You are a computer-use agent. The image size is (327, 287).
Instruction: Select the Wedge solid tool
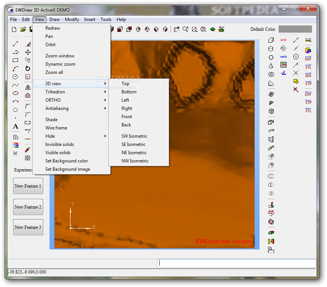[x=271, y=84]
